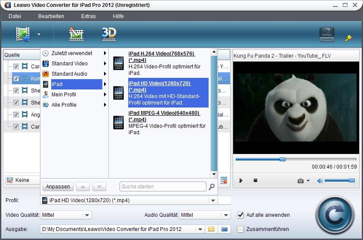This screenshot has height=240, width=363.
Task: Browse output folder with yellow folder icon
Action: tap(211, 229)
